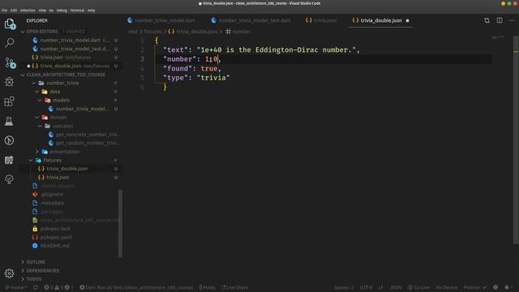Click the open changes compare icon
Viewport: 519px width, 292px height.
point(487,20)
